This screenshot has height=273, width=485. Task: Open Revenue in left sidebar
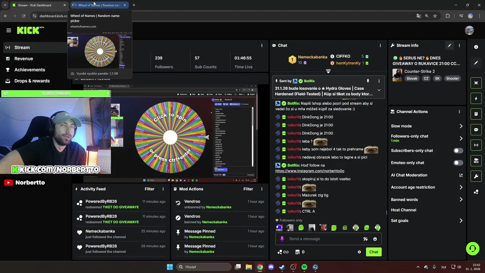(x=23, y=58)
